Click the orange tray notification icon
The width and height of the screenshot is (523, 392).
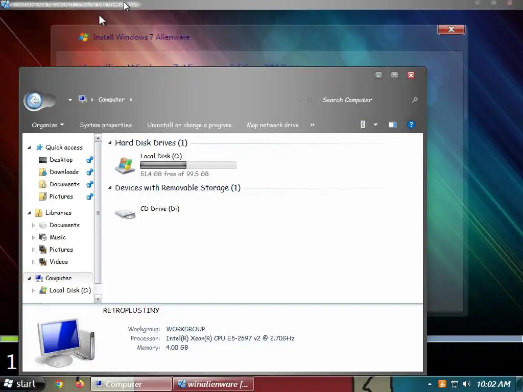[x=442, y=384]
